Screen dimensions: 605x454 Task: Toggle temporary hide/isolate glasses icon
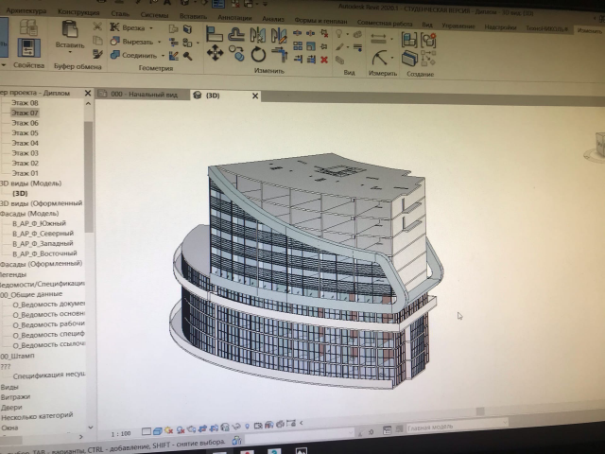pyautogui.click(x=236, y=427)
